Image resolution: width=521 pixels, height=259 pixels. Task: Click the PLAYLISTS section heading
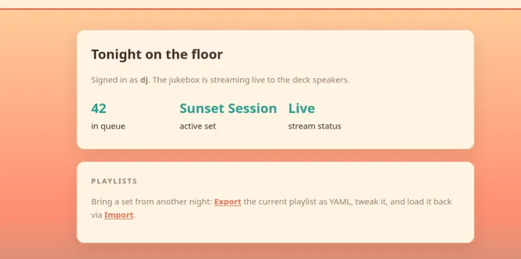(114, 181)
